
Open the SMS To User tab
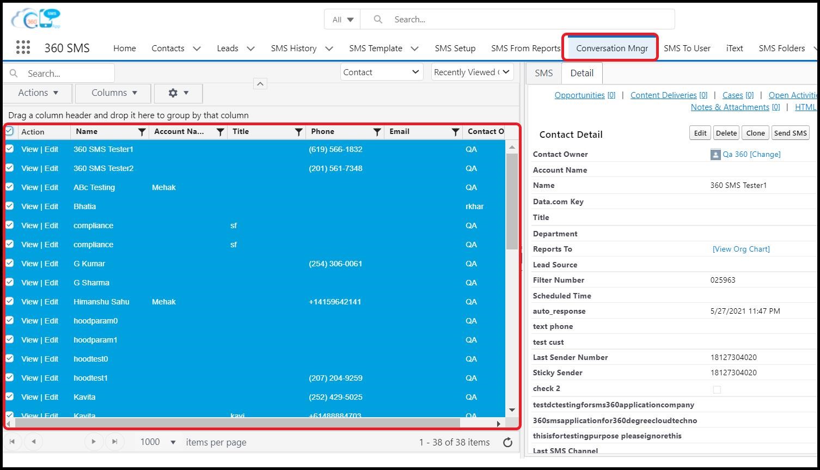[x=687, y=48]
